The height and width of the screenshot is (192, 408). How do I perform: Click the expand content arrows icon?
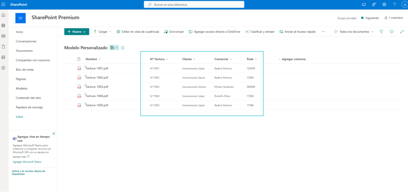[x=402, y=32]
